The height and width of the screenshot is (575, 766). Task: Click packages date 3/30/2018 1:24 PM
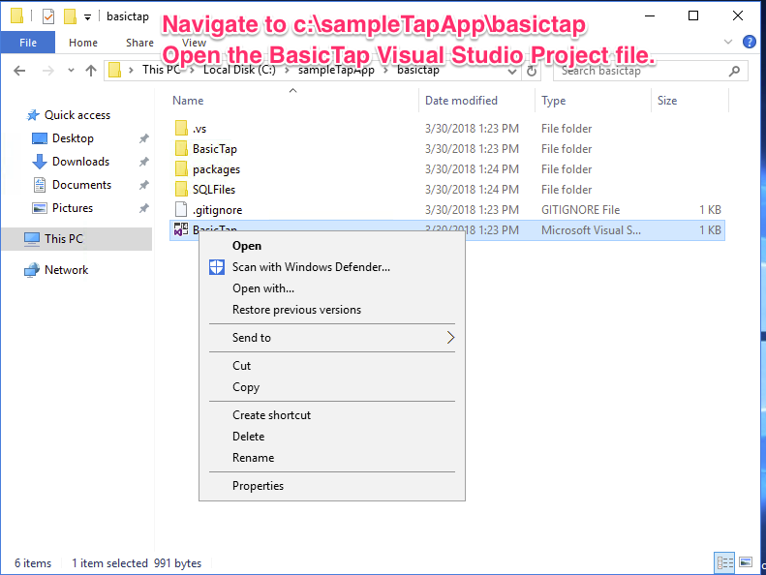[472, 169]
